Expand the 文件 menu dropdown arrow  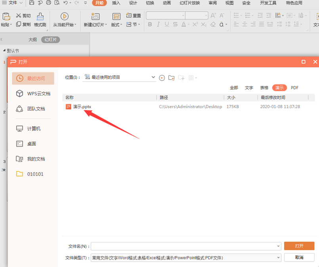[21, 3]
